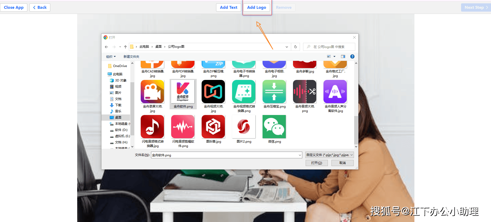Open the file type filter dropdown
Viewport: 491px width, 222px height.
point(329,155)
